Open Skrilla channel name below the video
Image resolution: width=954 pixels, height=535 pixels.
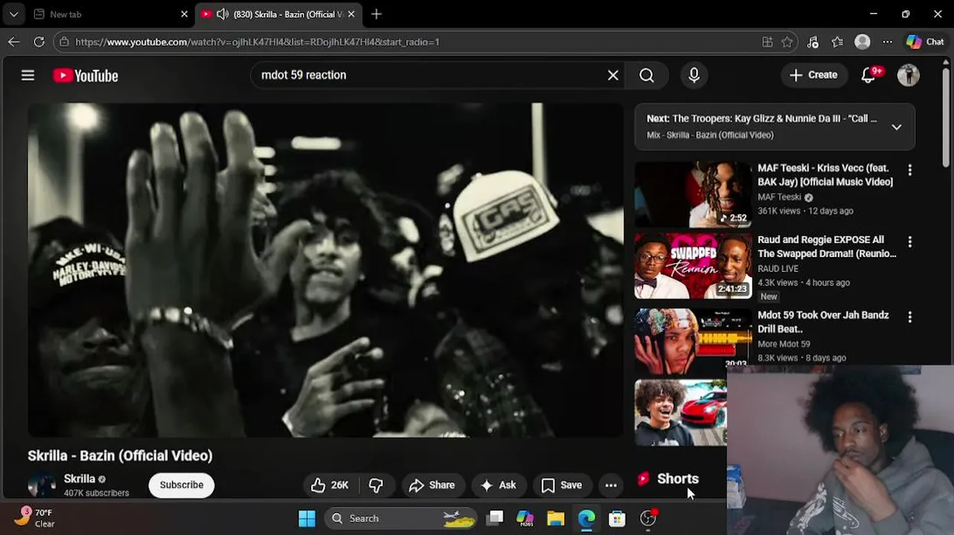79,479
